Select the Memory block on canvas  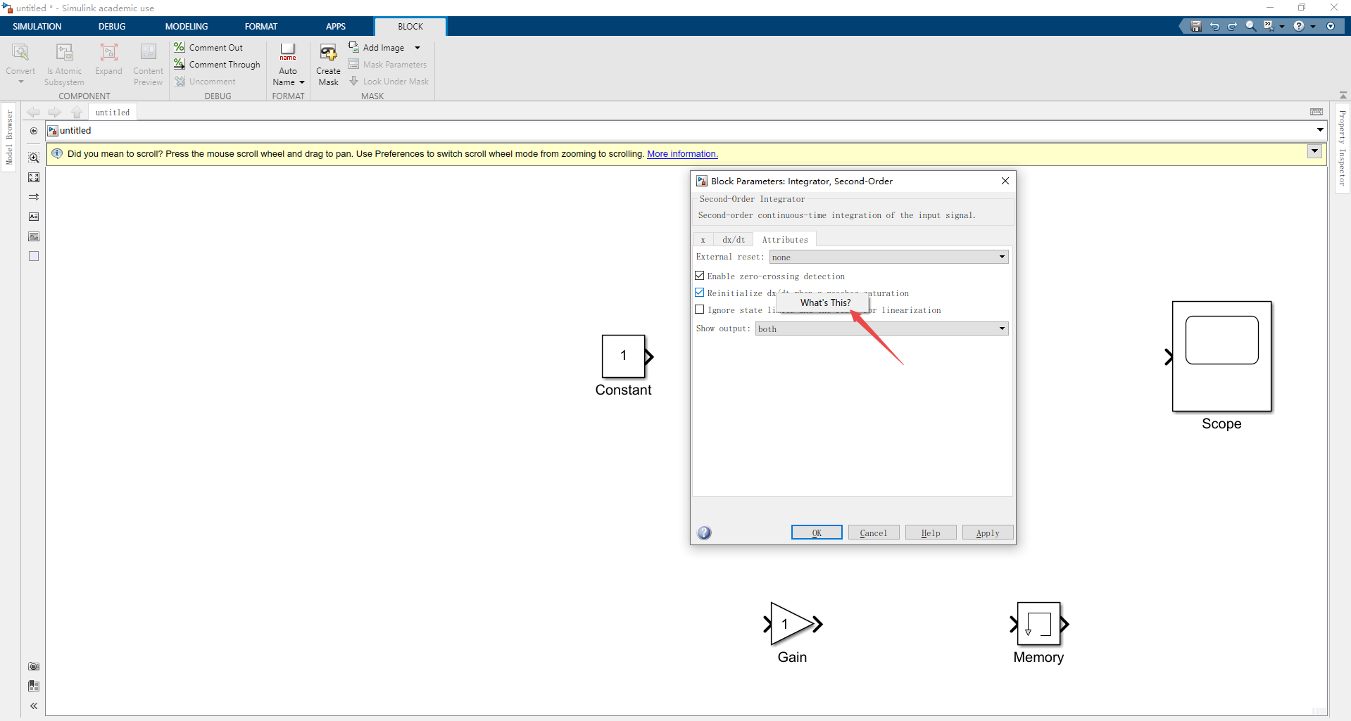click(1039, 624)
